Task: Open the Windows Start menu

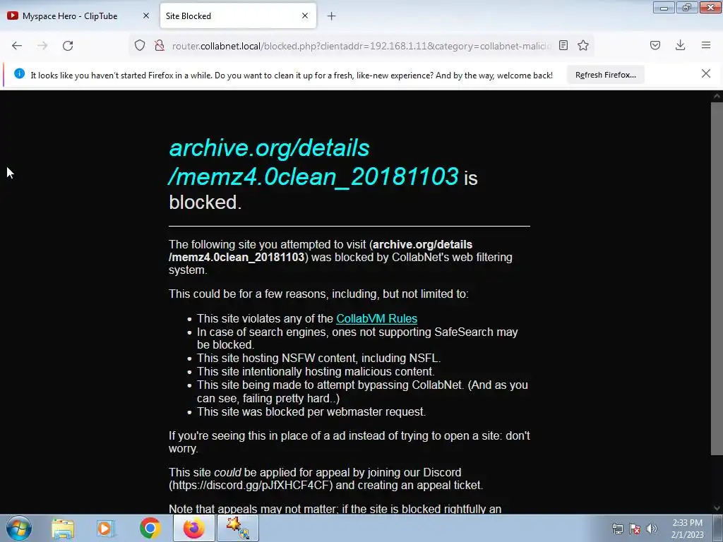Action: [19, 528]
